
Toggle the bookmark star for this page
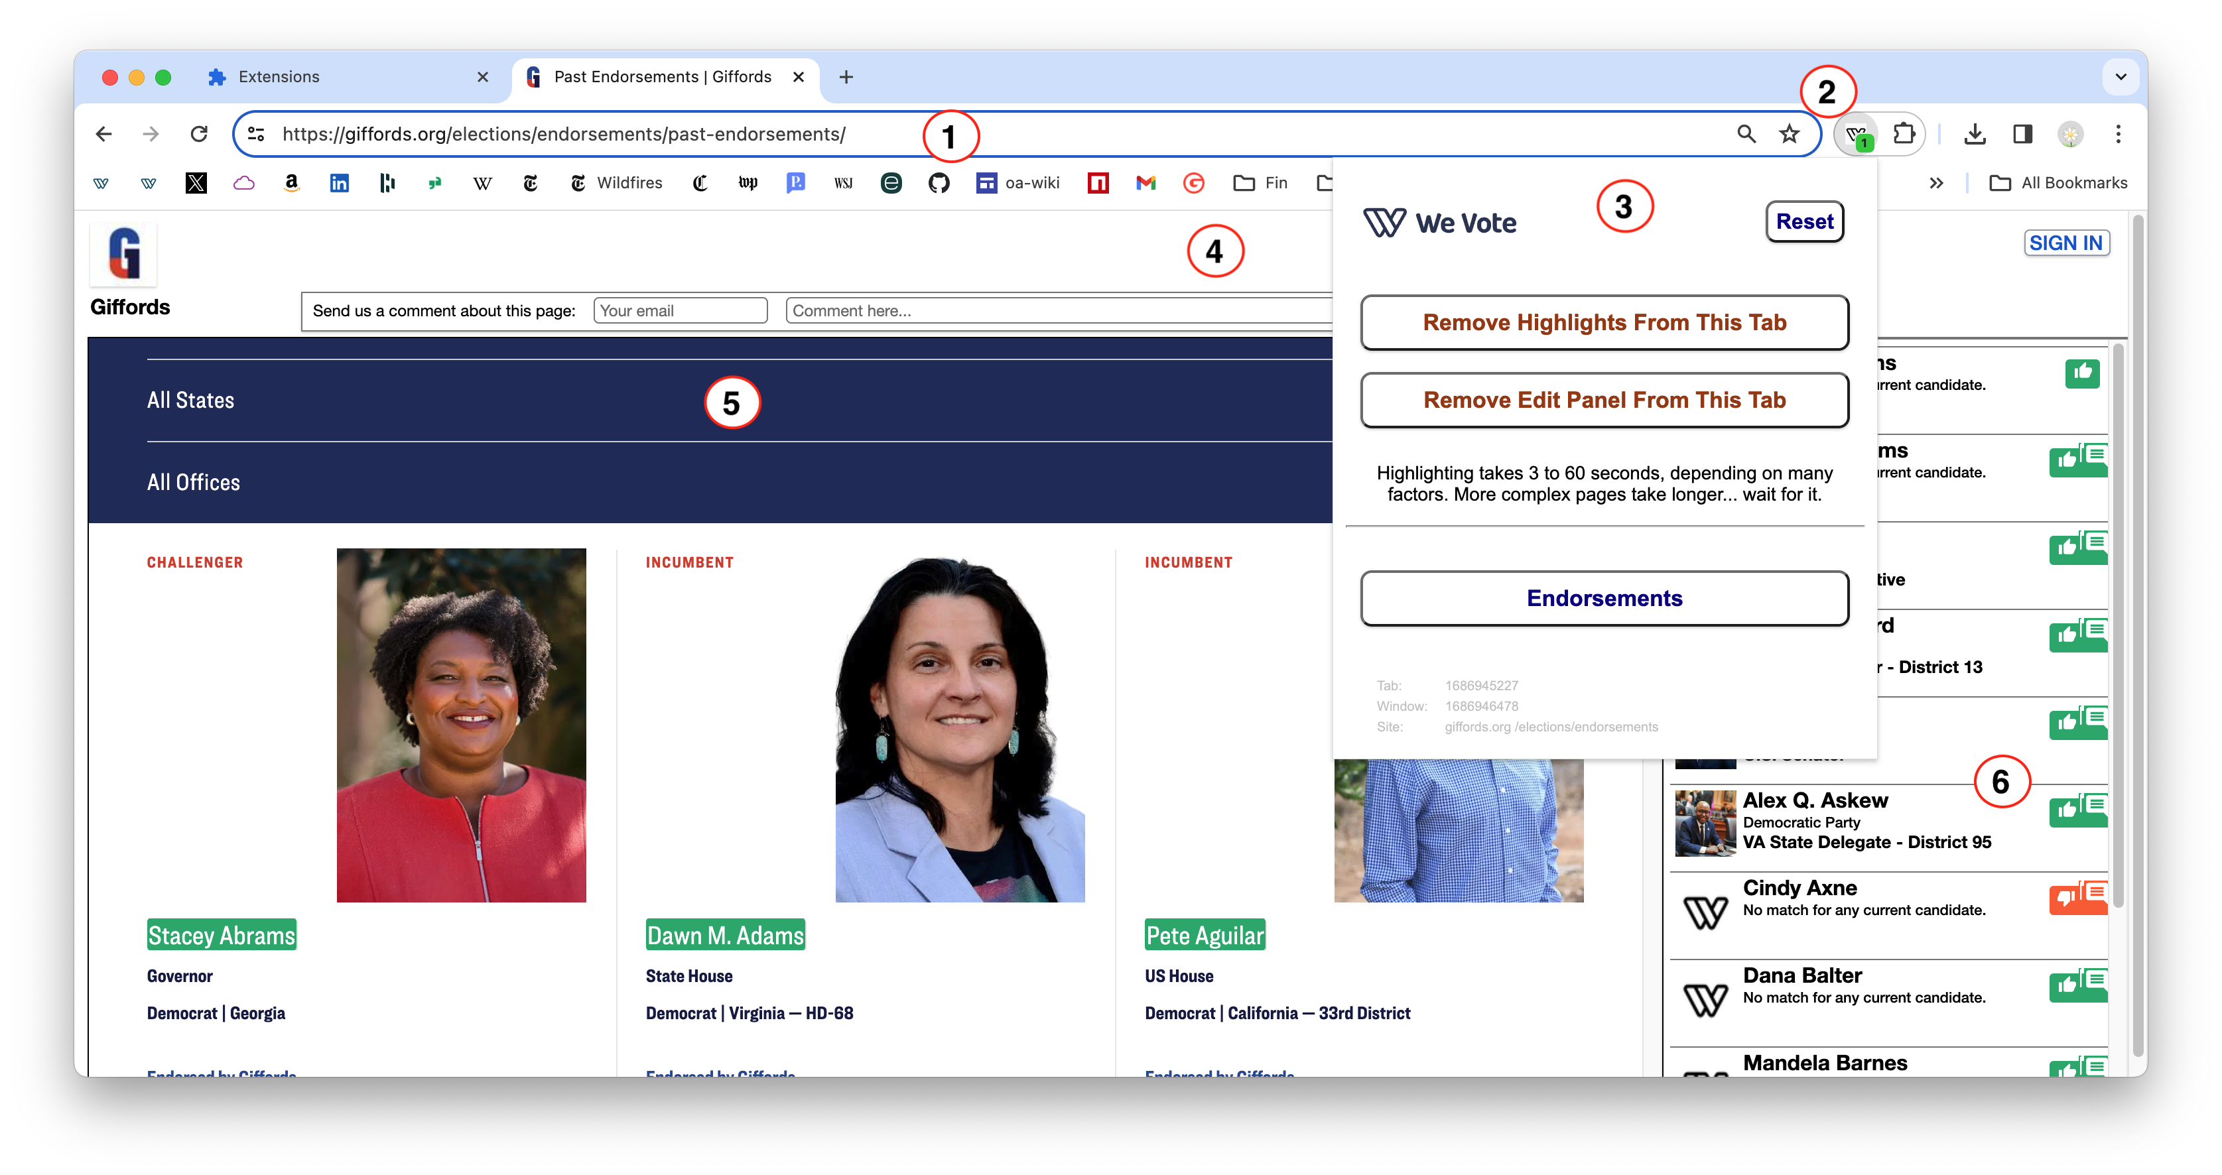(1789, 134)
